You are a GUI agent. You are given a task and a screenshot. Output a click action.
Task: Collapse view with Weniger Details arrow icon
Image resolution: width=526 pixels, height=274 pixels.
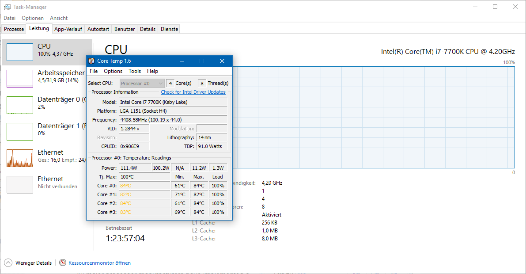[x=8, y=263]
